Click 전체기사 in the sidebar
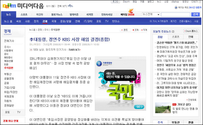Screen dimensions: 203x125 coord(9,41)
